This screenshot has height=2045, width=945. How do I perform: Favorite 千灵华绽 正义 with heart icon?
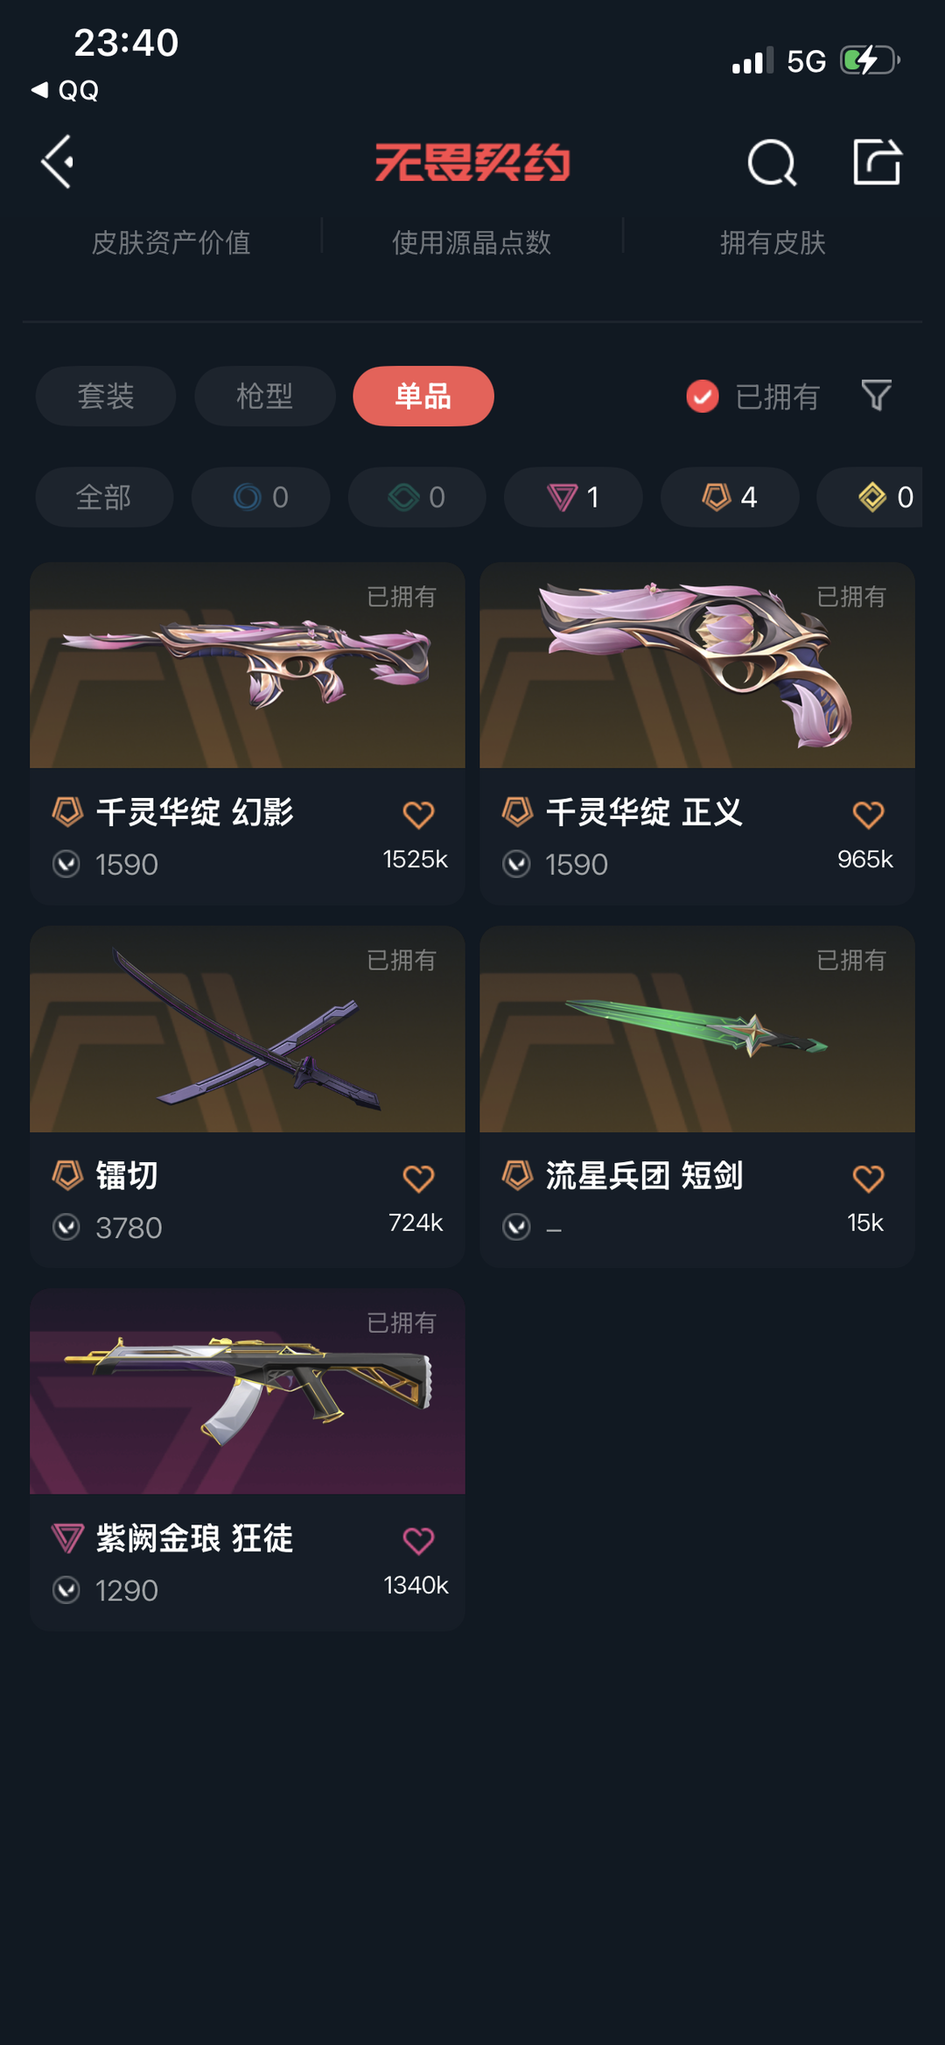868,815
